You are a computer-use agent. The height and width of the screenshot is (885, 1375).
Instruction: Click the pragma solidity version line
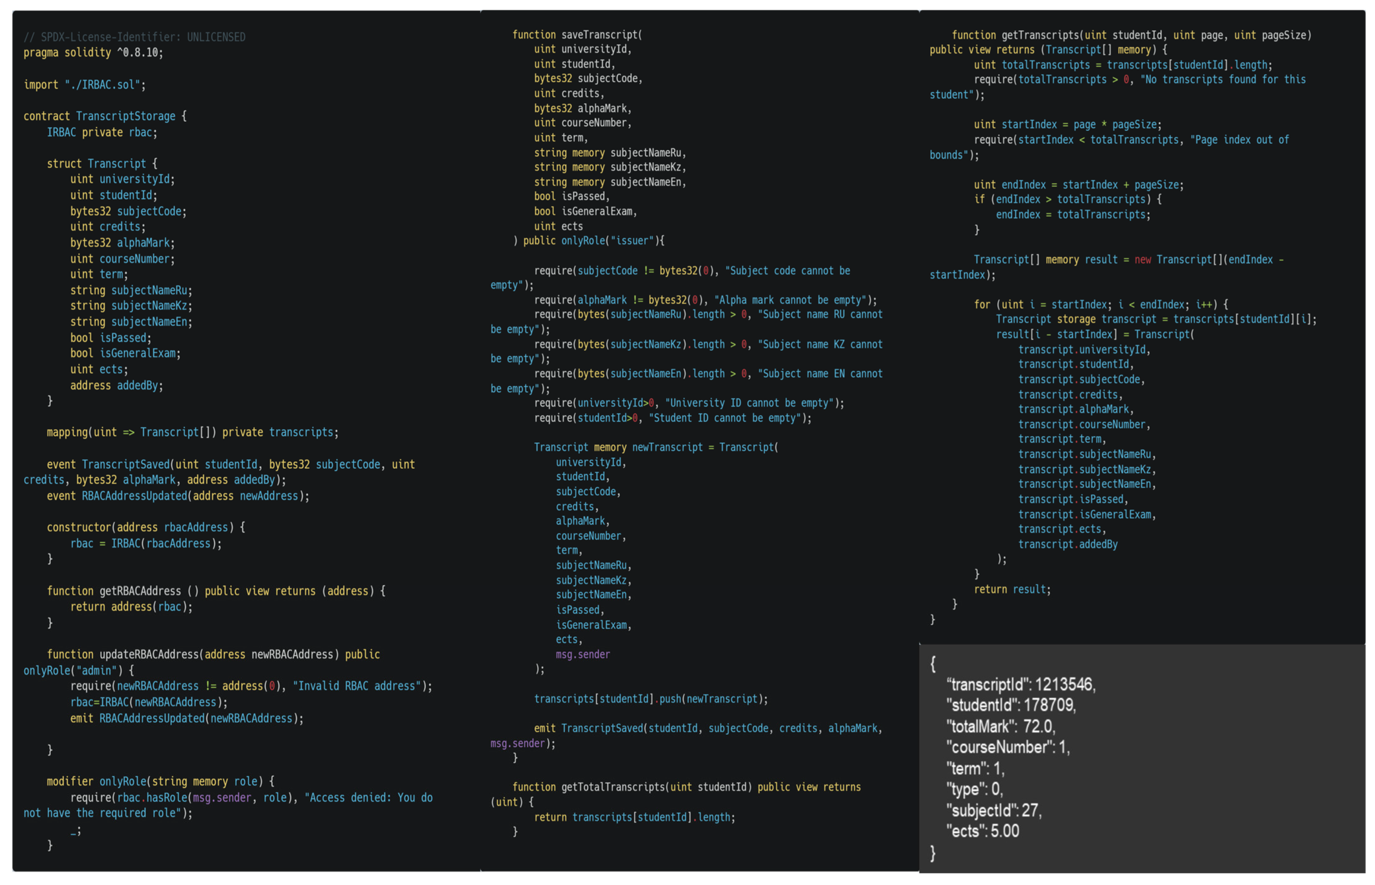point(93,52)
